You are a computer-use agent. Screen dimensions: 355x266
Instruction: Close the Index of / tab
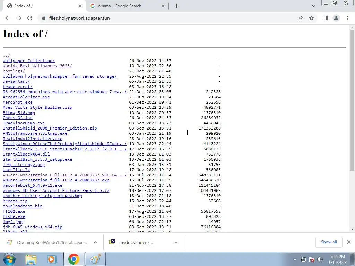(x=80, y=6)
